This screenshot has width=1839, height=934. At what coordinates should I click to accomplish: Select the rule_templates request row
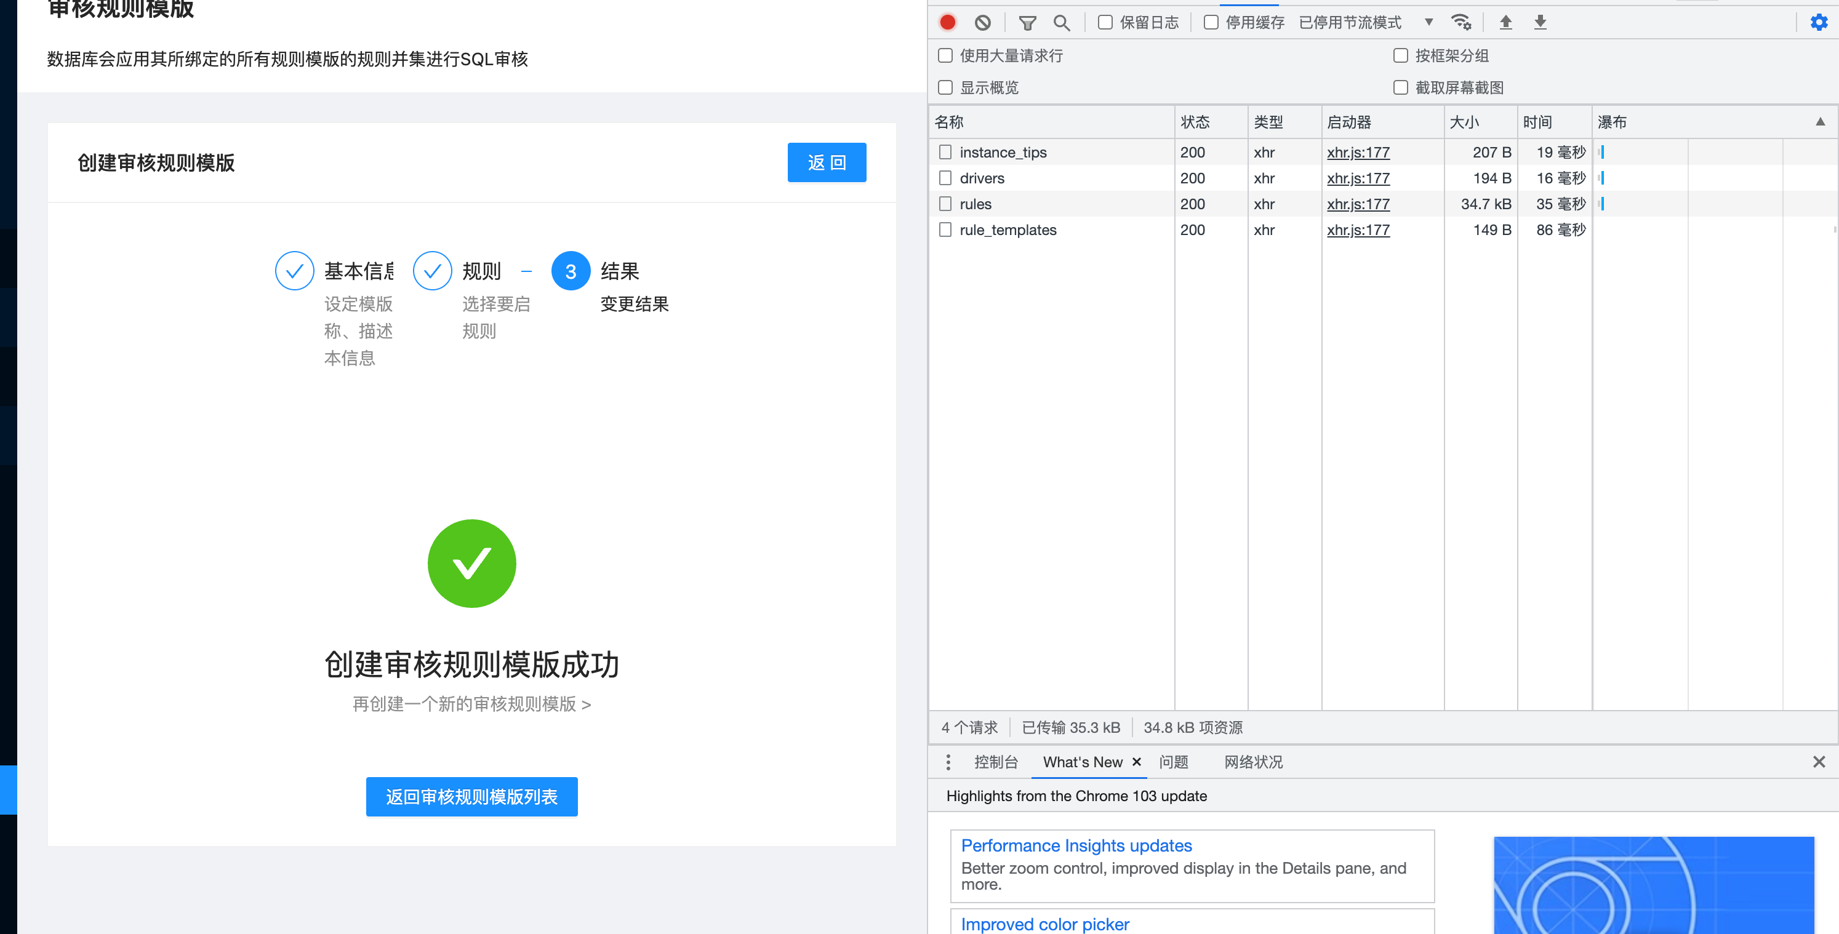1008,230
